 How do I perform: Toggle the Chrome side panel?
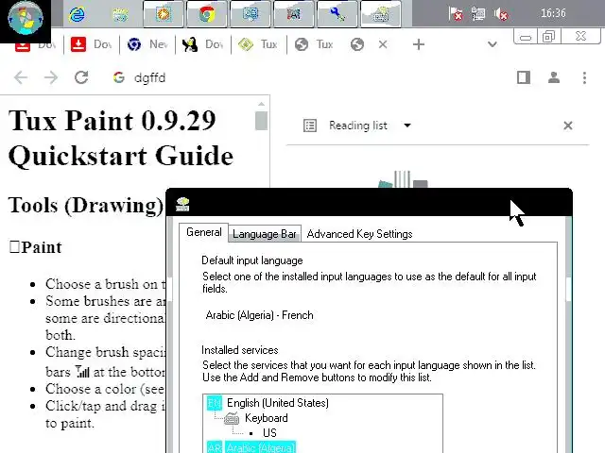(x=524, y=77)
